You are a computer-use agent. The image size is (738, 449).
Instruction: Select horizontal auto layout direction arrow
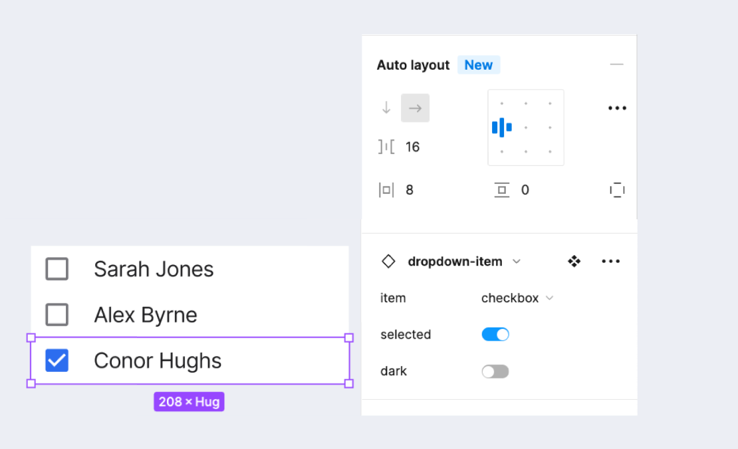point(415,108)
